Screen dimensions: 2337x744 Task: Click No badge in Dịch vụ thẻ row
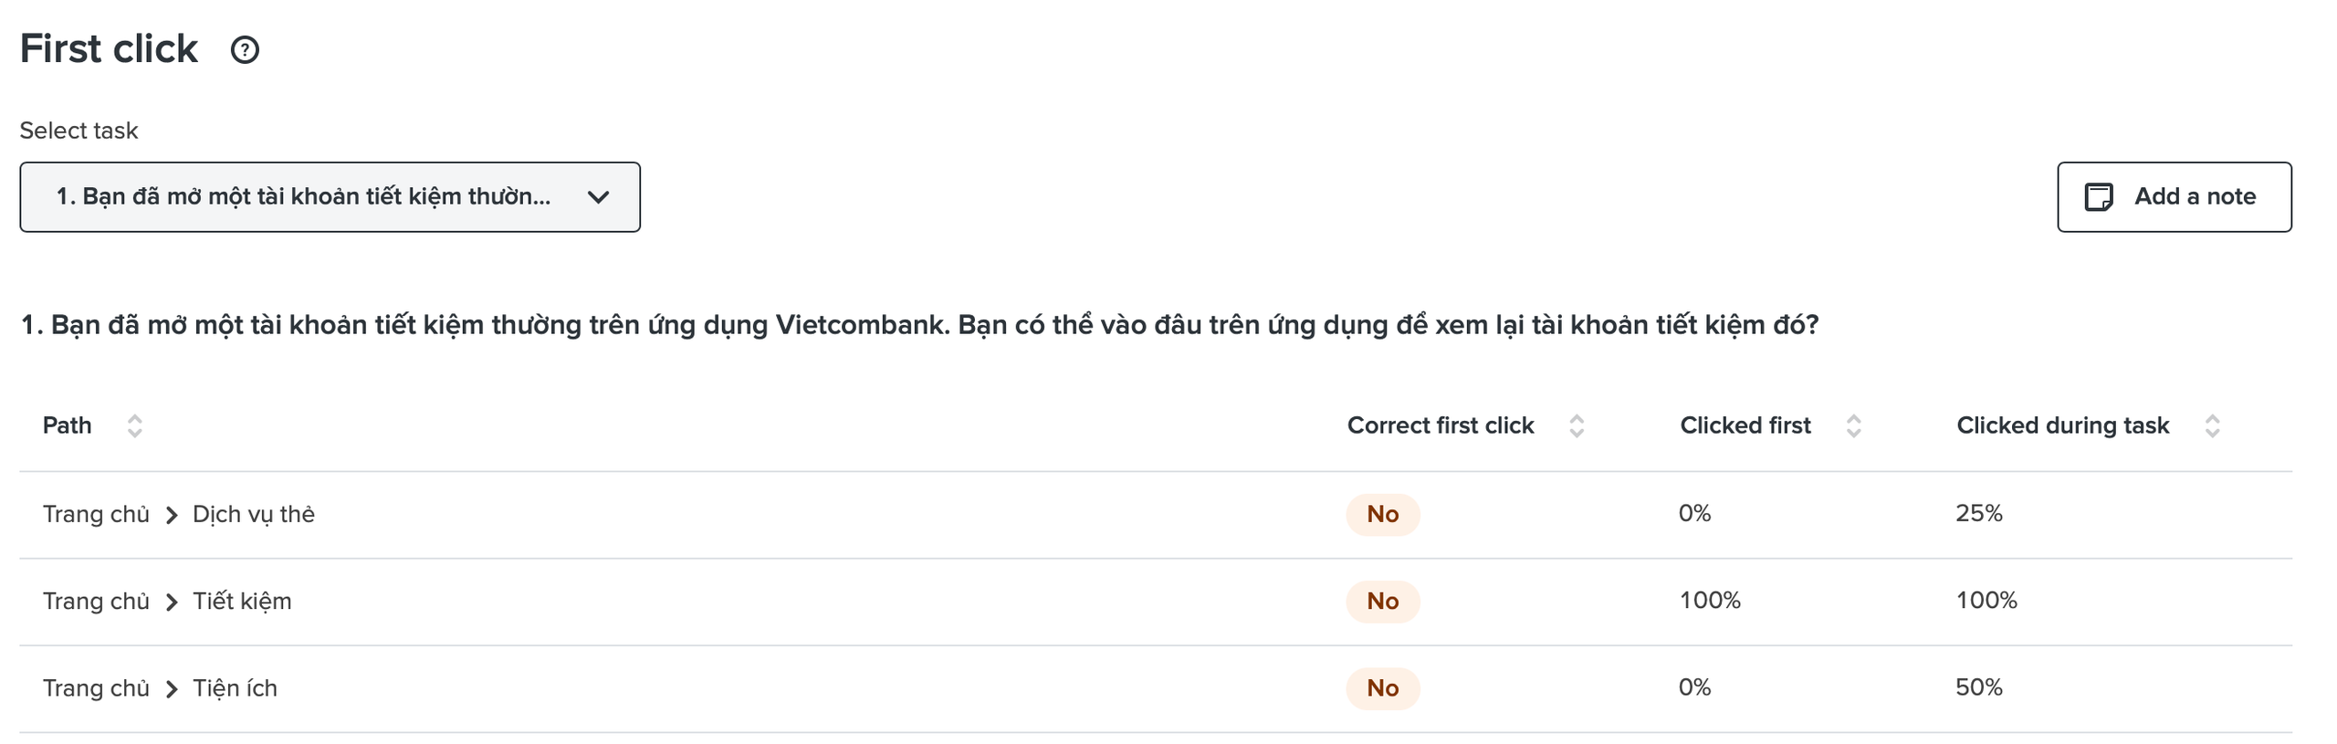(1381, 514)
